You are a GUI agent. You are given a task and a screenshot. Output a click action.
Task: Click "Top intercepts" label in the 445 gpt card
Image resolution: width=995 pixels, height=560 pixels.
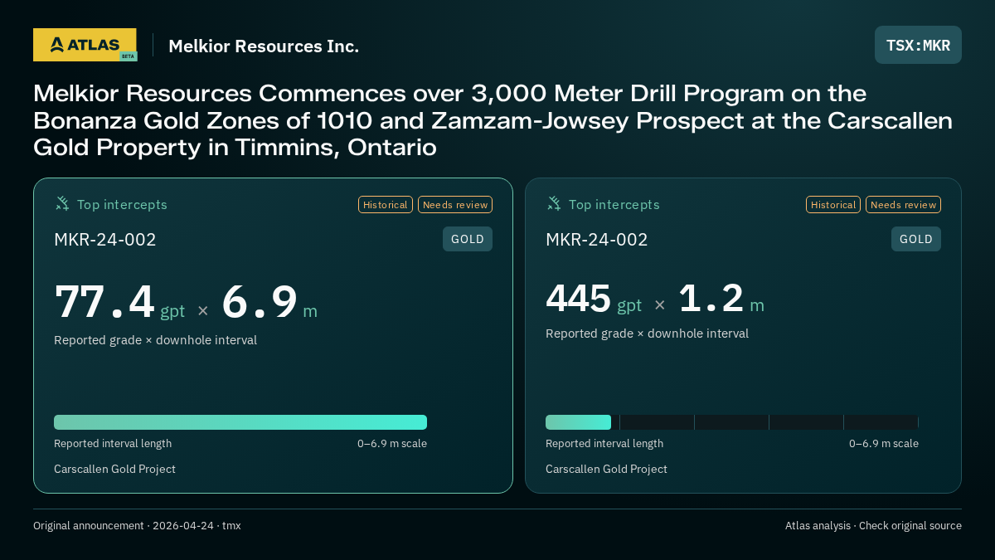click(614, 204)
